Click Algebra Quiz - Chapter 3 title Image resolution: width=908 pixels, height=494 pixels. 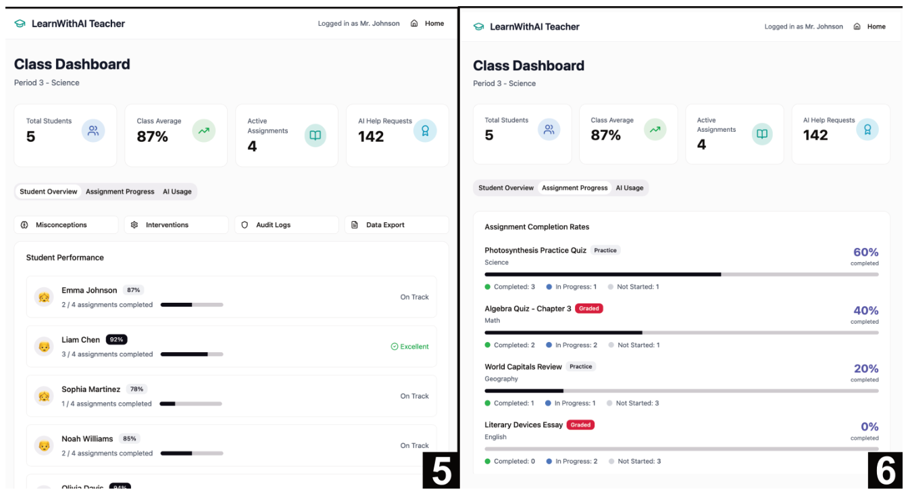[528, 308]
